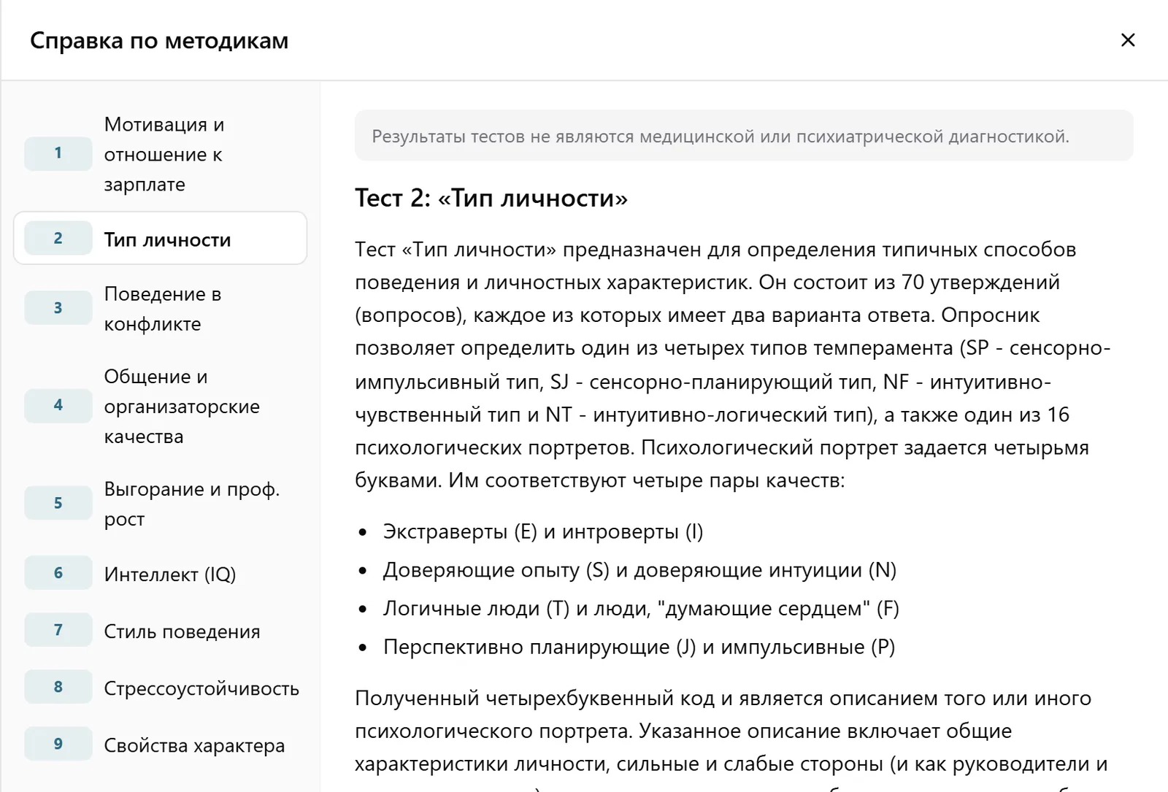Viewport: 1168px width, 792px height.
Task: Open the Поведение в конфликте section
Action: point(160,309)
